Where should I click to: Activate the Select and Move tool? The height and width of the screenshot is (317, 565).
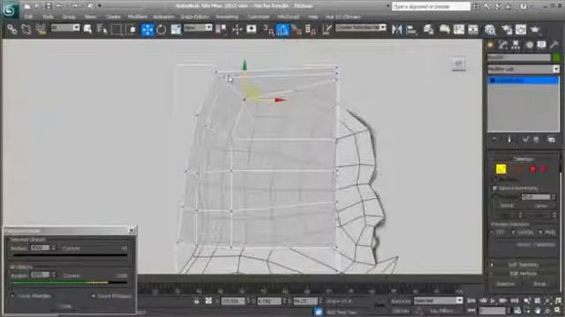147,29
